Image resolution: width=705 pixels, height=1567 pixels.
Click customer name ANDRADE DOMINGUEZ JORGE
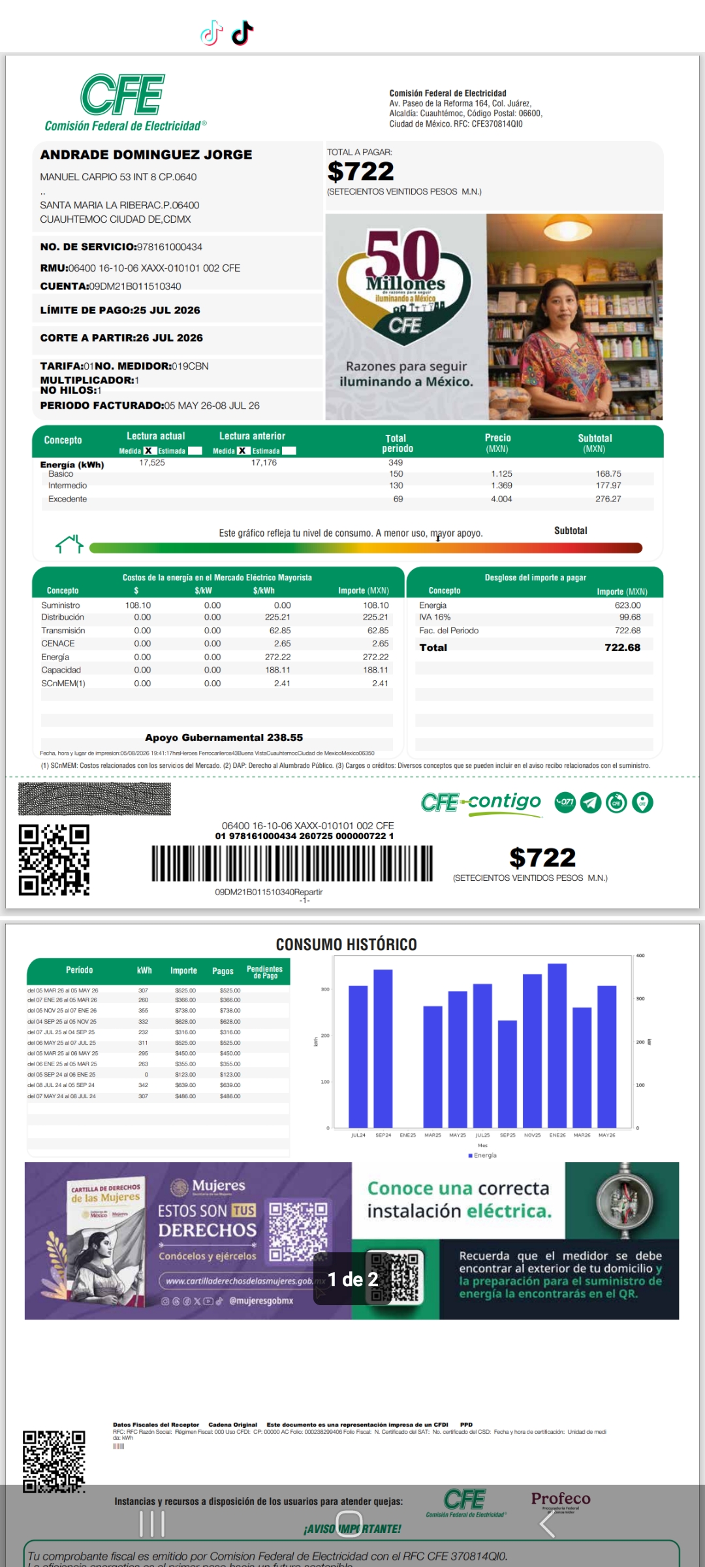point(146,155)
